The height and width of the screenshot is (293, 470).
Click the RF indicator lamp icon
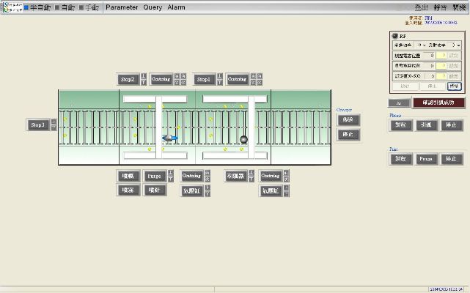point(395,36)
